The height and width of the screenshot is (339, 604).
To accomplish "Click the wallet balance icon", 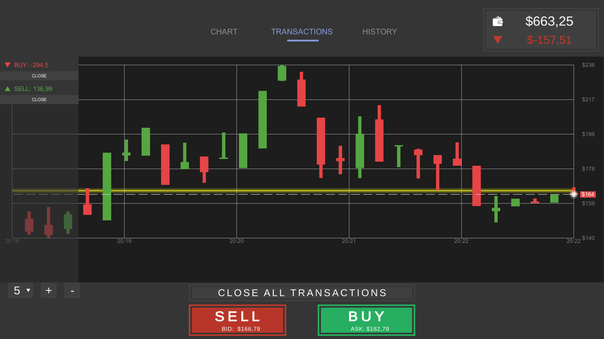I will [498, 21].
